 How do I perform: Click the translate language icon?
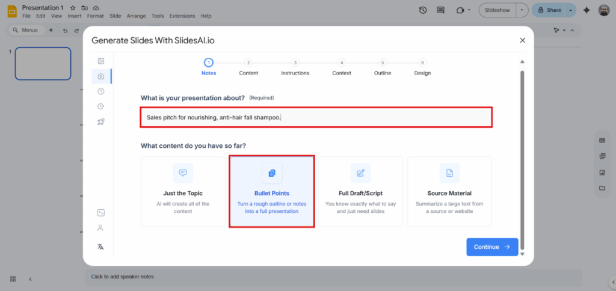tap(100, 247)
